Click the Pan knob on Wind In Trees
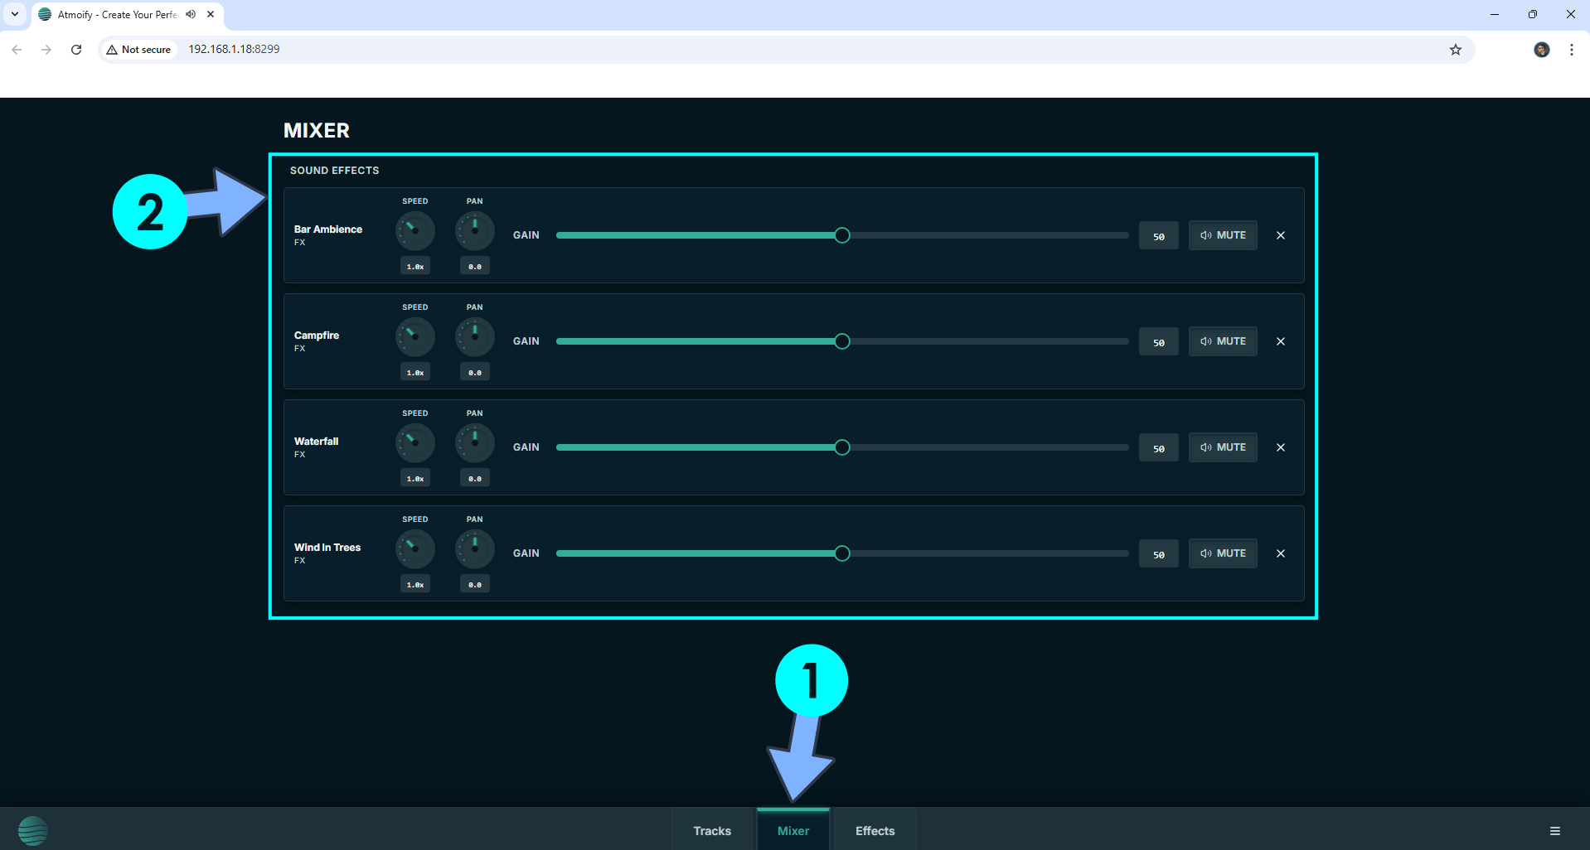This screenshot has width=1590, height=850. pos(474,549)
